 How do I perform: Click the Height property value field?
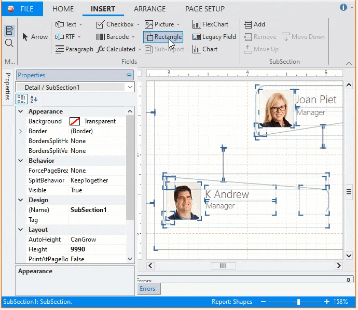pos(97,249)
